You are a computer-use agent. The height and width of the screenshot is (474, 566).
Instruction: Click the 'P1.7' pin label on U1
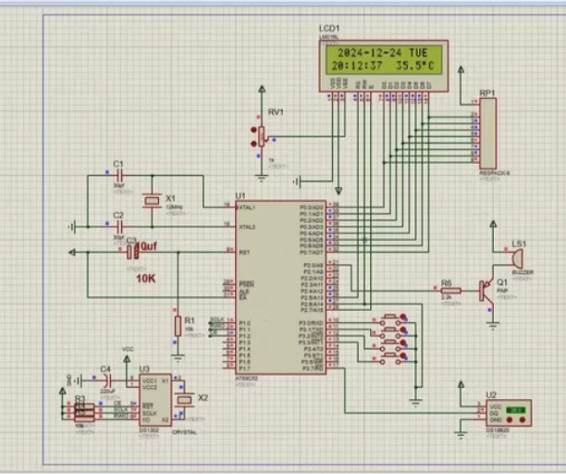pos(244,368)
